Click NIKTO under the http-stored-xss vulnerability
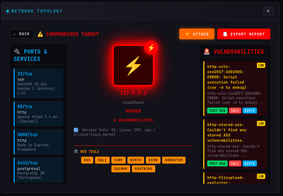The width and height of the screenshot is (283, 196). [250, 163]
